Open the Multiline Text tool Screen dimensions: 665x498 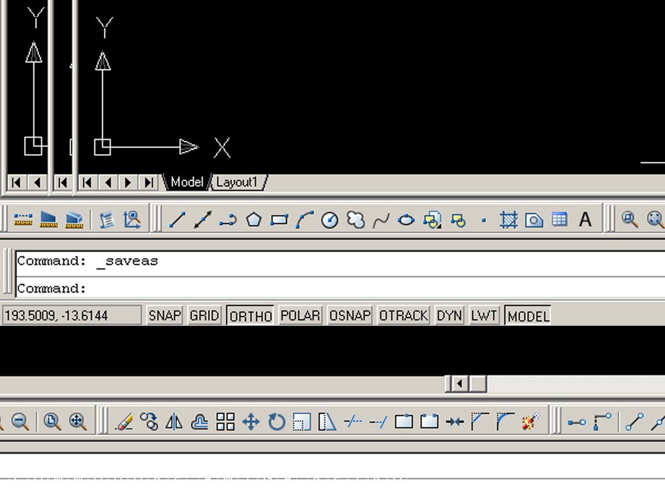pyautogui.click(x=585, y=220)
